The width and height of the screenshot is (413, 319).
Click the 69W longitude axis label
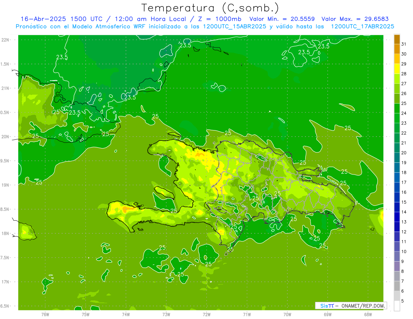click(328, 315)
